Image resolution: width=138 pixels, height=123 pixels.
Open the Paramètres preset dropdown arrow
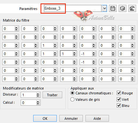click(104, 8)
